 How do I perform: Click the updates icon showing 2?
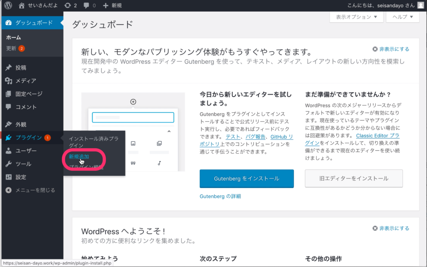[68, 6]
